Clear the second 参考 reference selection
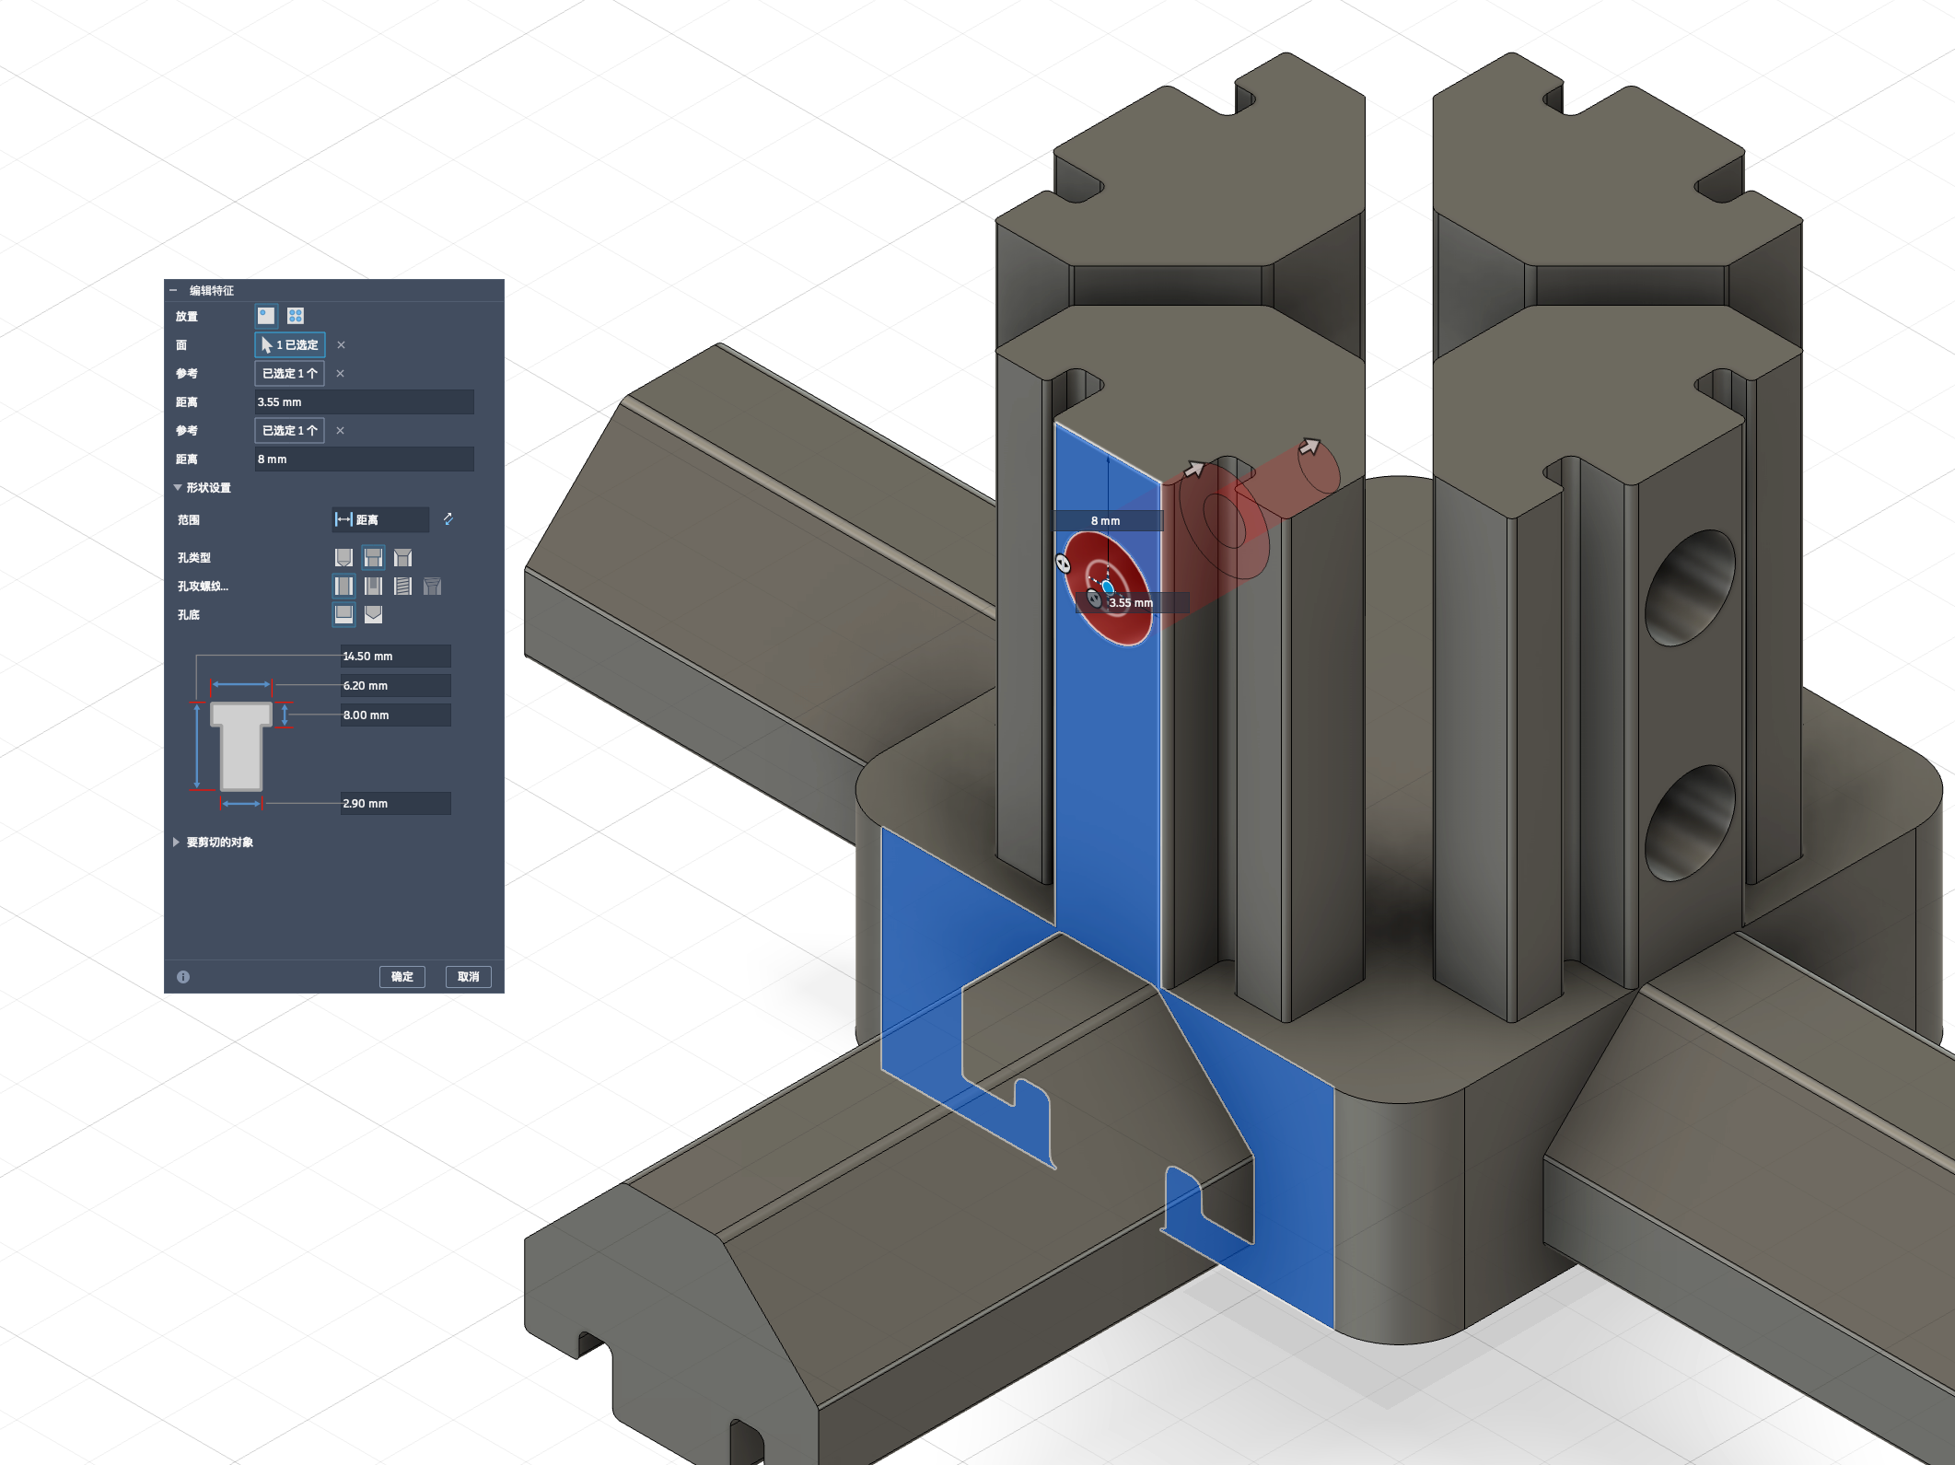Image resolution: width=1955 pixels, height=1465 pixels. pos(341,431)
